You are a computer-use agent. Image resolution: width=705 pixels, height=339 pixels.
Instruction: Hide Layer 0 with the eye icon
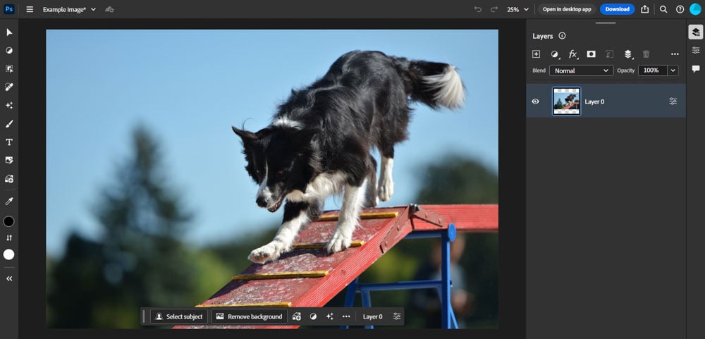536,101
